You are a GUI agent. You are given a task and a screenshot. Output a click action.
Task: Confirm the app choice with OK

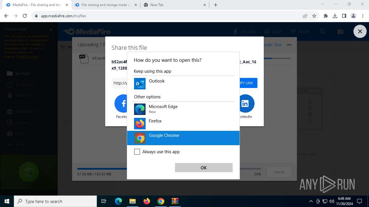click(x=204, y=168)
